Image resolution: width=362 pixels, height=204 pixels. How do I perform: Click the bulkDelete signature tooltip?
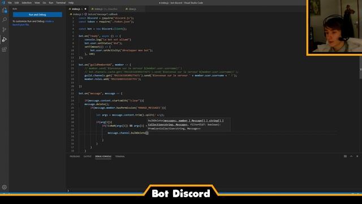pyautogui.click(x=188, y=125)
